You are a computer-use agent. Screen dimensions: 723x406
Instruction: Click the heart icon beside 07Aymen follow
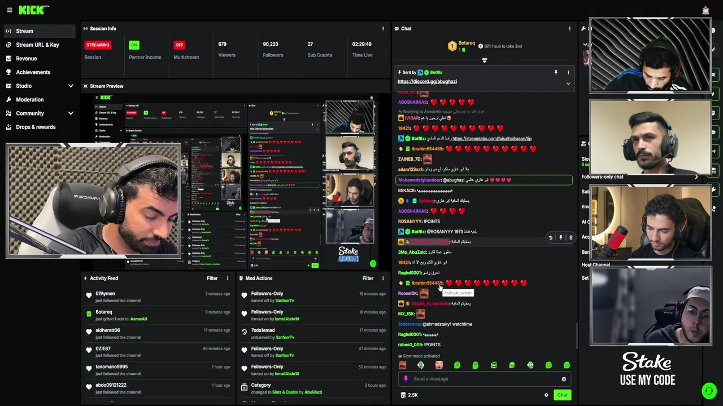[89, 295]
